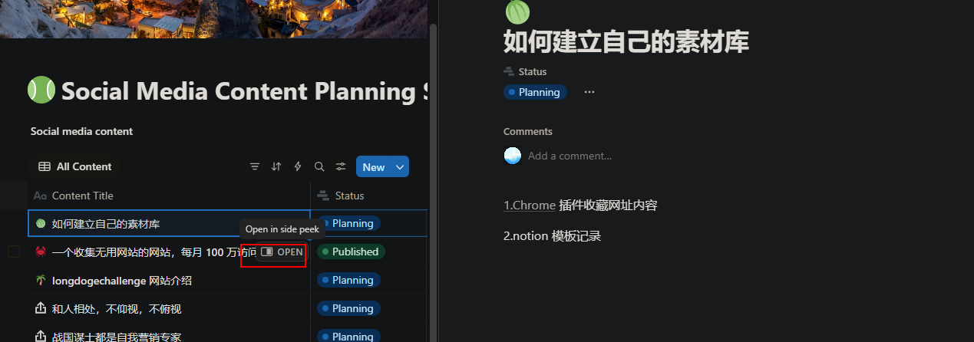
Task: Tick the checkbox beside the crab row
Action: 14,252
